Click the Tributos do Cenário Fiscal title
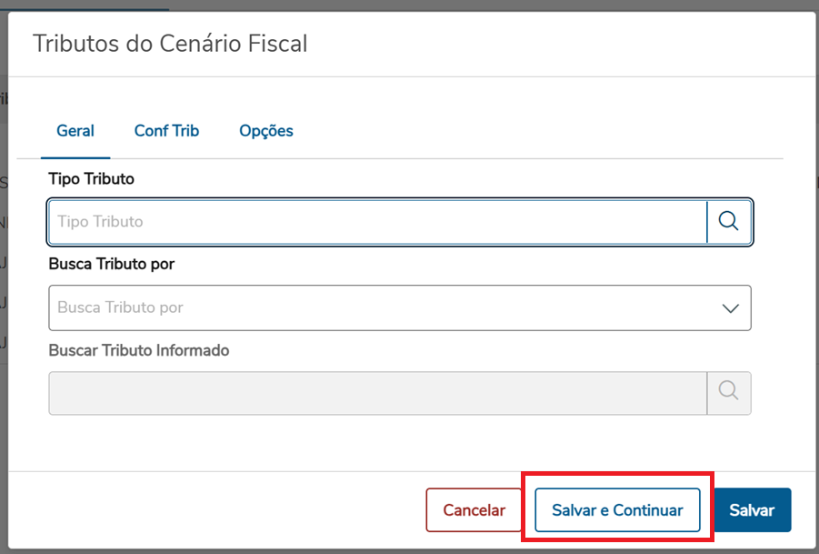The width and height of the screenshot is (819, 554). tap(170, 44)
